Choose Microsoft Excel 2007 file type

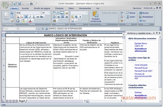143,71
